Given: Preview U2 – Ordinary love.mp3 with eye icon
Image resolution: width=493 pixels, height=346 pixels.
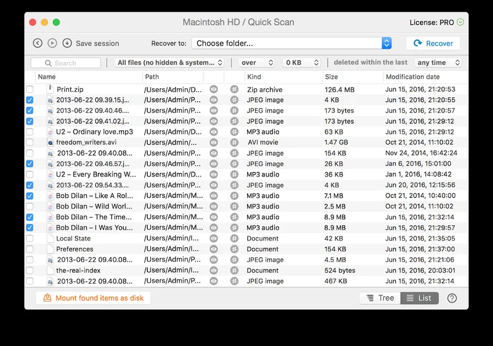Looking at the screenshot, I should 214,132.
